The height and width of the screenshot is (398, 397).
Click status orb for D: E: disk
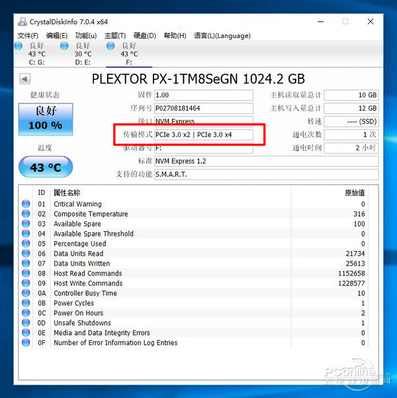click(64, 46)
